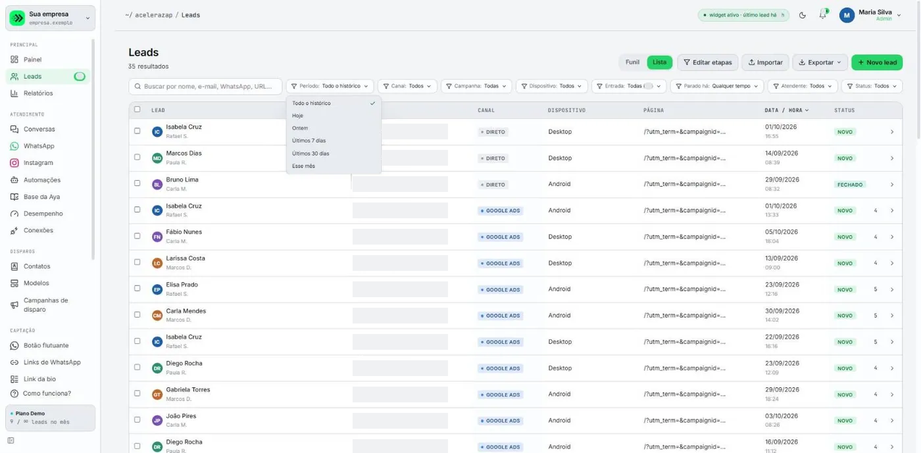Choose Esse mês option

click(334, 166)
